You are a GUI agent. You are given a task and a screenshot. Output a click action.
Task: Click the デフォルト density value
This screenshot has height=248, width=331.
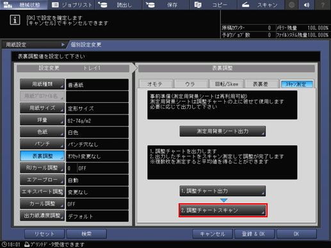pos(97,216)
